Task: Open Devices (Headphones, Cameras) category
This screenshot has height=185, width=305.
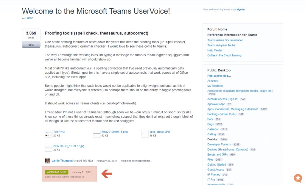Action: 228,150
